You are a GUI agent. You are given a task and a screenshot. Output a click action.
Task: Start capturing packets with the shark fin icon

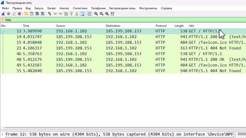[3, 14]
